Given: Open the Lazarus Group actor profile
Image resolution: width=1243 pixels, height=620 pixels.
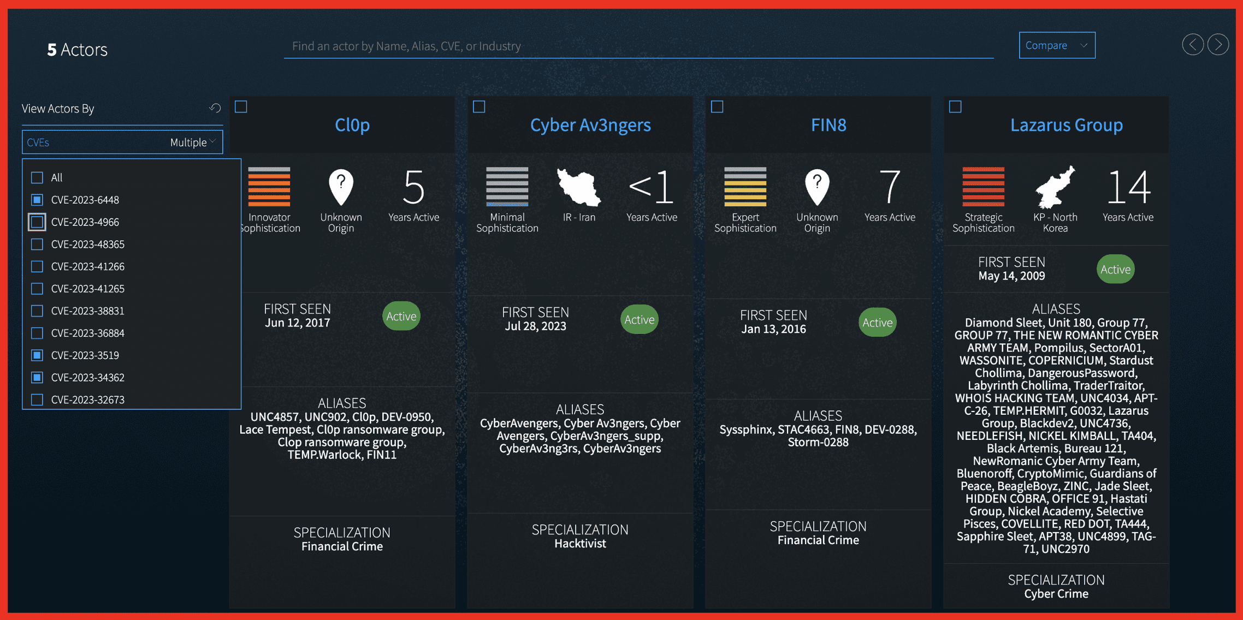Looking at the screenshot, I should pyautogui.click(x=1066, y=125).
